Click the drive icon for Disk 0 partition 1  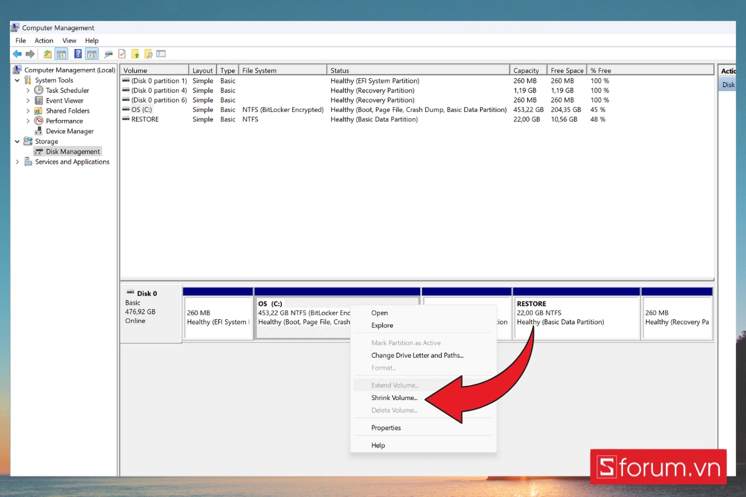(x=126, y=81)
